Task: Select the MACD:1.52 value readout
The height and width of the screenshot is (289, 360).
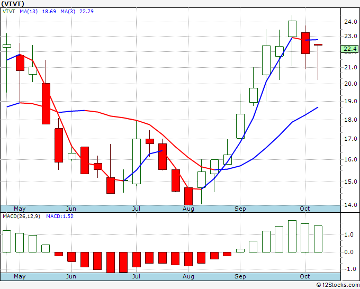Action: (60, 216)
